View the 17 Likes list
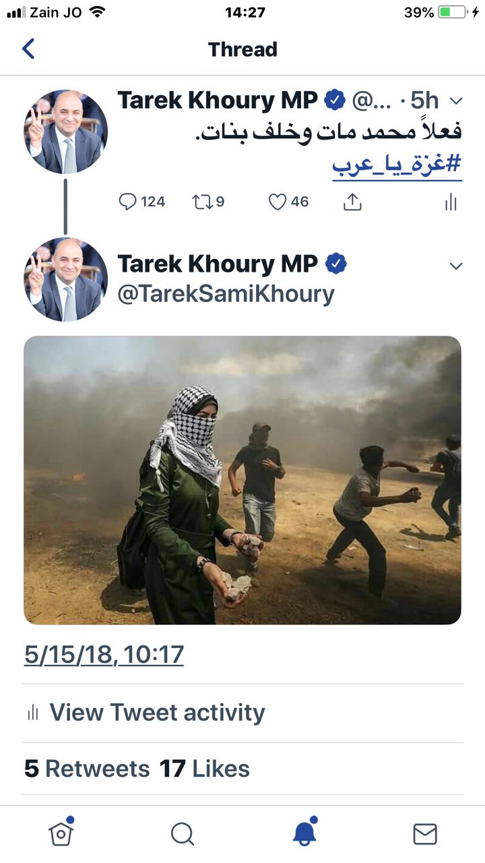This screenshot has width=485, height=863. (204, 769)
